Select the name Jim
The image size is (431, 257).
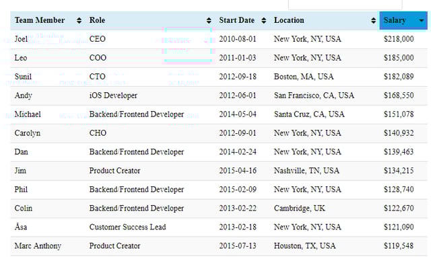[x=20, y=171]
